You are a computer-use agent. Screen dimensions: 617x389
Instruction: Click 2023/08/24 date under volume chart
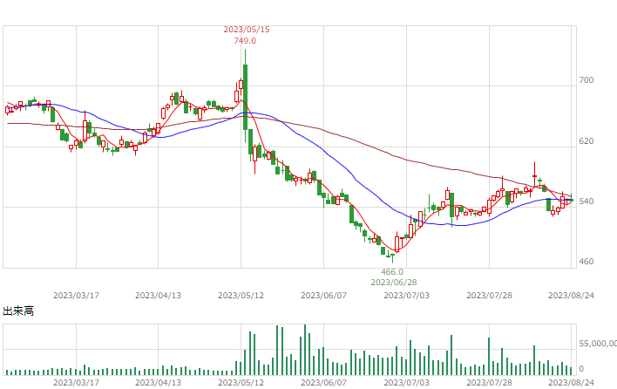(571, 383)
